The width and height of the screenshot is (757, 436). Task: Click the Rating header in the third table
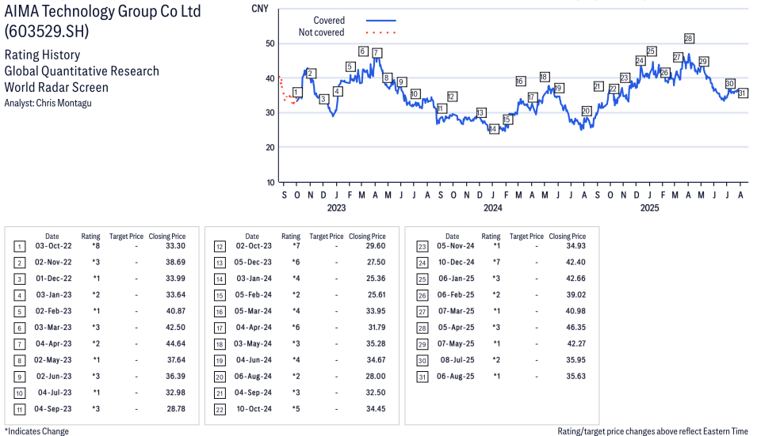click(x=491, y=236)
